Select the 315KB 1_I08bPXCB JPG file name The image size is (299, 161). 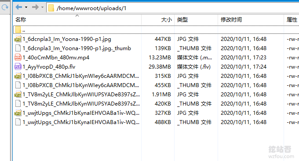coord(80,76)
